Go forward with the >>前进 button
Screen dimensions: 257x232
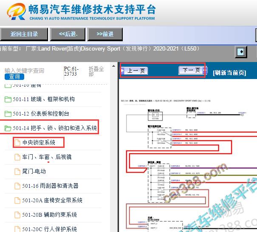pyautogui.click(x=105, y=34)
